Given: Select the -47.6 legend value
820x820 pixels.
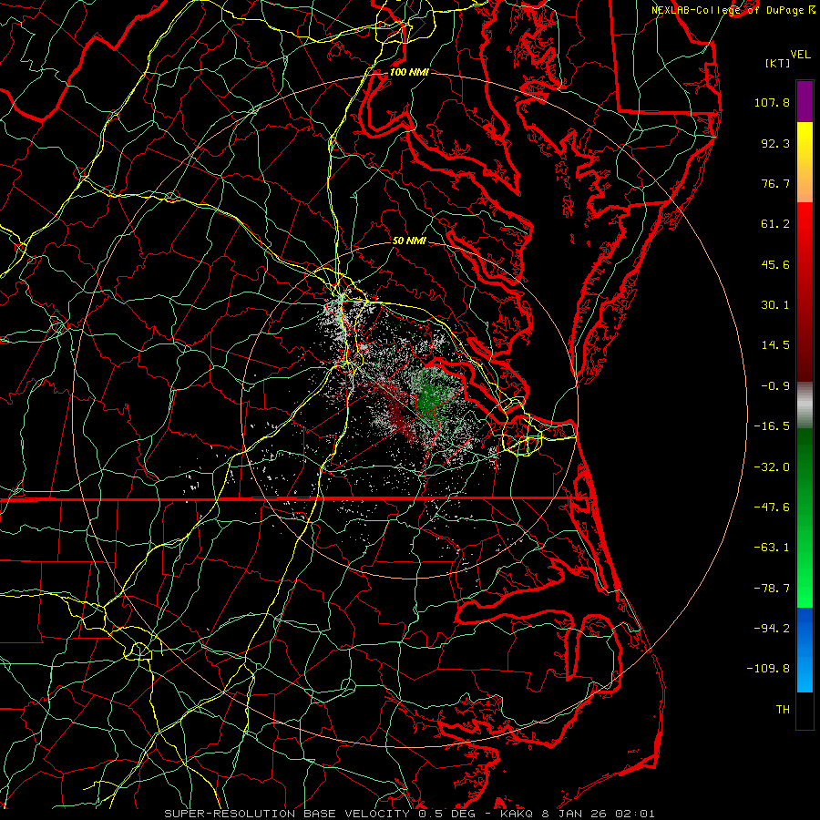Looking at the screenshot, I should click(772, 507).
